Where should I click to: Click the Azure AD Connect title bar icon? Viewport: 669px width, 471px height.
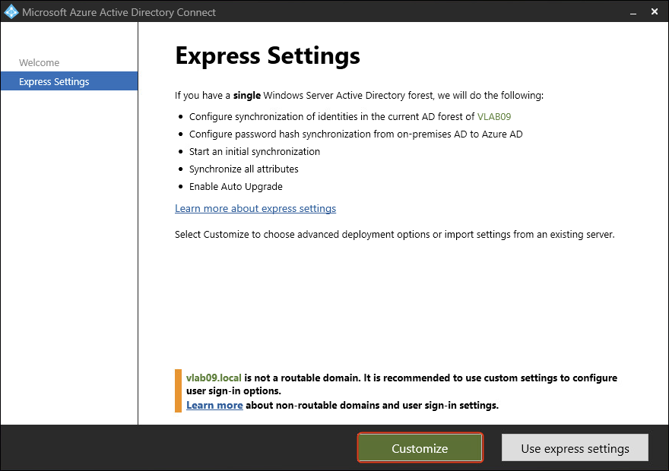tap(11, 12)
